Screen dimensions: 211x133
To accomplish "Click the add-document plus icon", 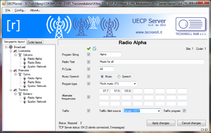I will [95, 48].
